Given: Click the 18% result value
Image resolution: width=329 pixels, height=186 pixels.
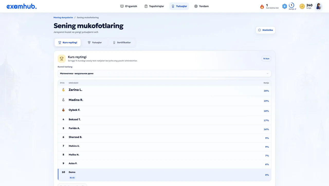Looking at the screenshot, I should click(266, 111).
